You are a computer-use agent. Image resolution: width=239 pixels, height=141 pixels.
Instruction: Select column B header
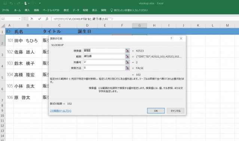point(28,25)
